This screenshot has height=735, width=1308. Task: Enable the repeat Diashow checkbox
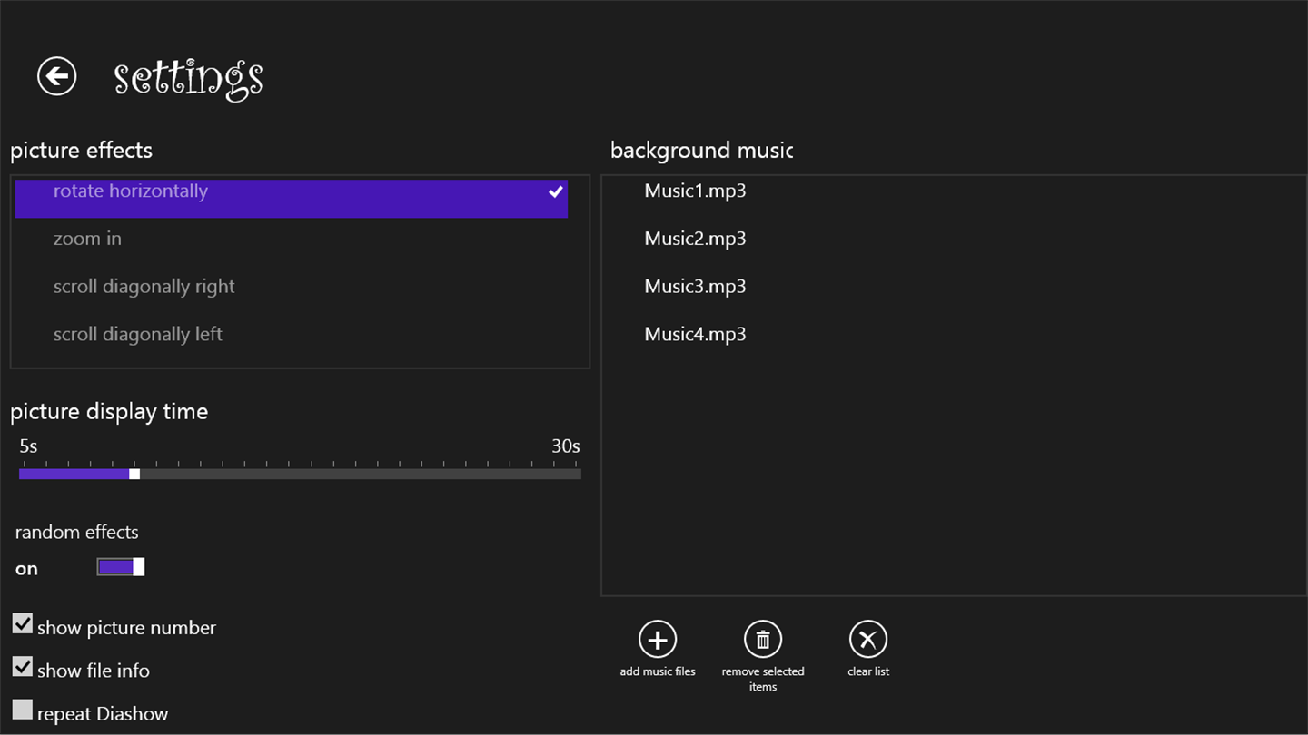click(23, 710)
